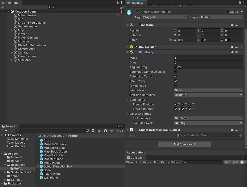The image size is (247, 187).
Task: Click Position X input field
Action: 187,30
